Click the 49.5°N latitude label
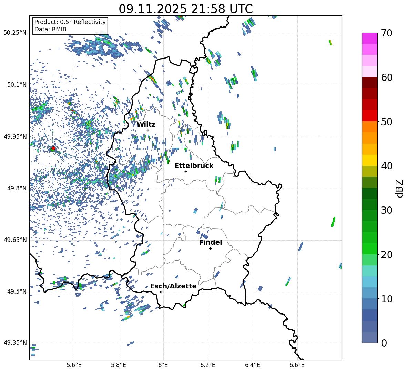 (17, 291)
